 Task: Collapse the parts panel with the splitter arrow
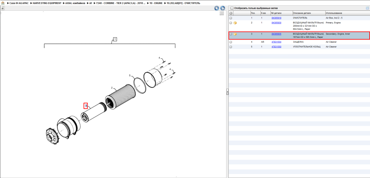tap(228, 92)
